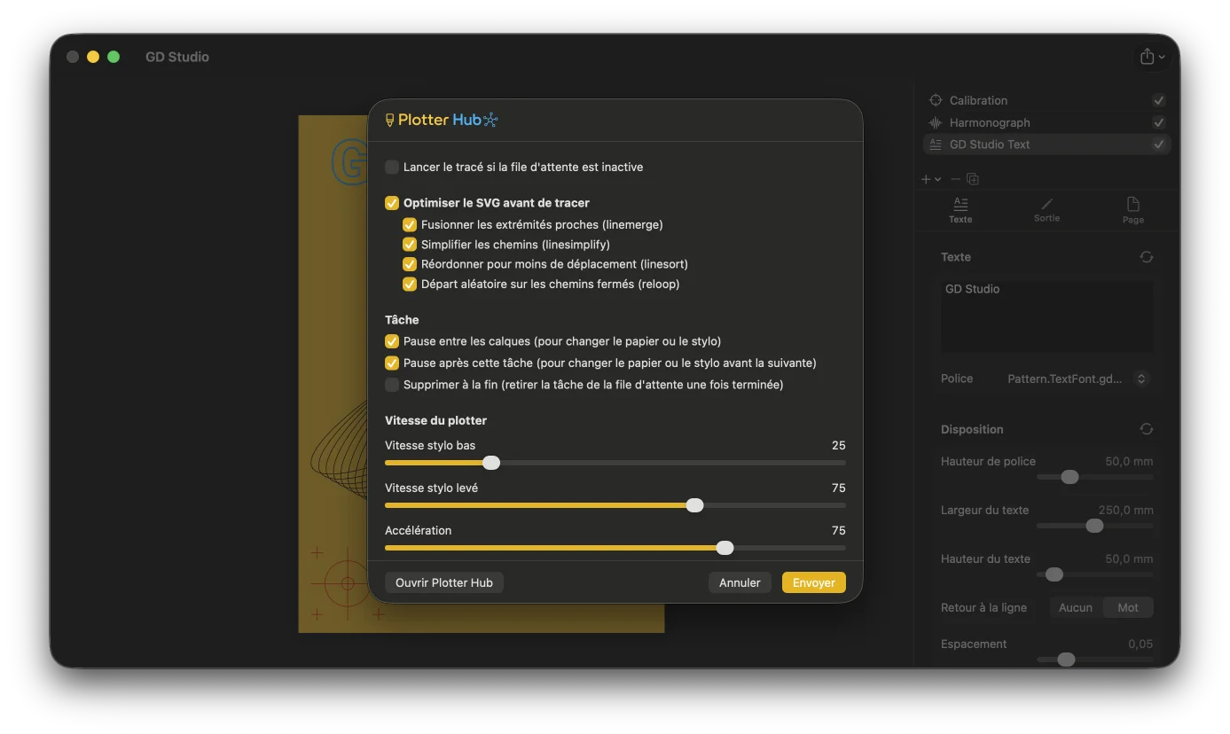
Task: Switch to the Texte tab
Action: (960, 210)
